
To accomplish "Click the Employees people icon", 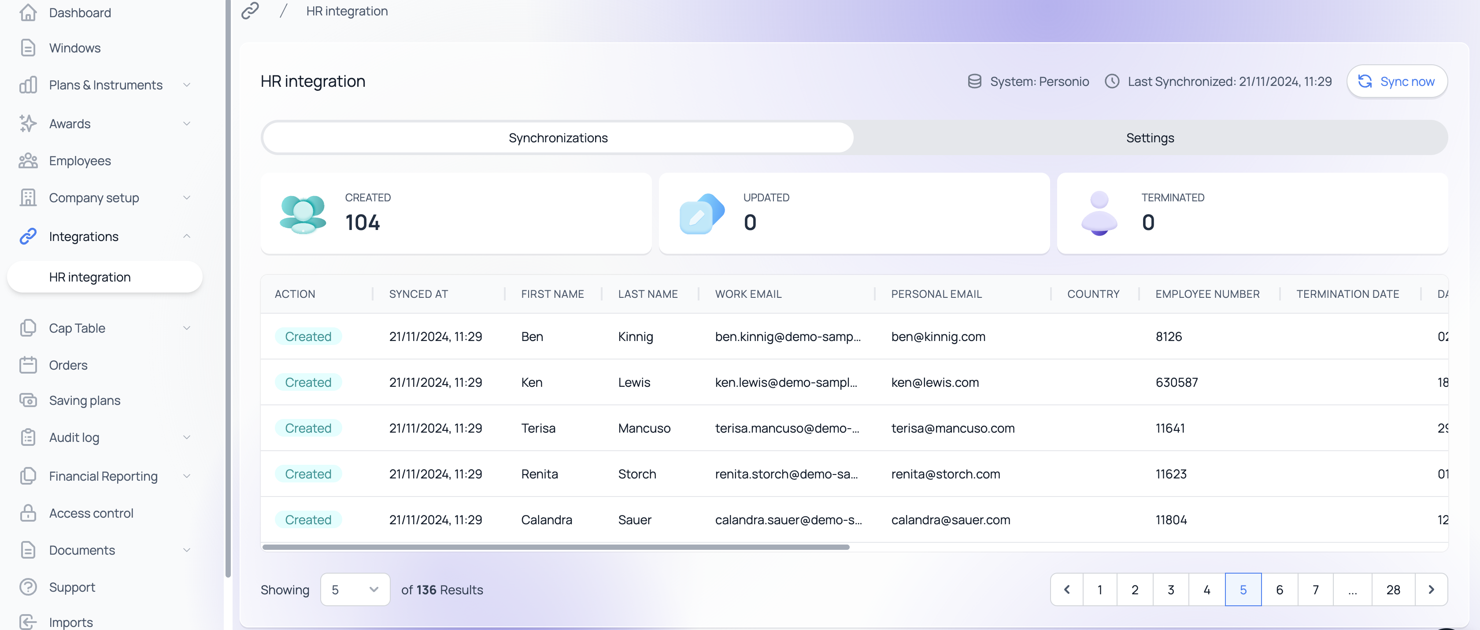I will click(28, 161).
